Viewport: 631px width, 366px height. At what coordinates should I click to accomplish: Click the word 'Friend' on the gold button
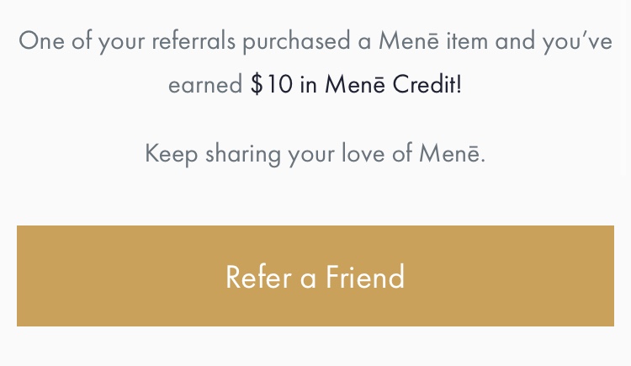pos(365,277)
